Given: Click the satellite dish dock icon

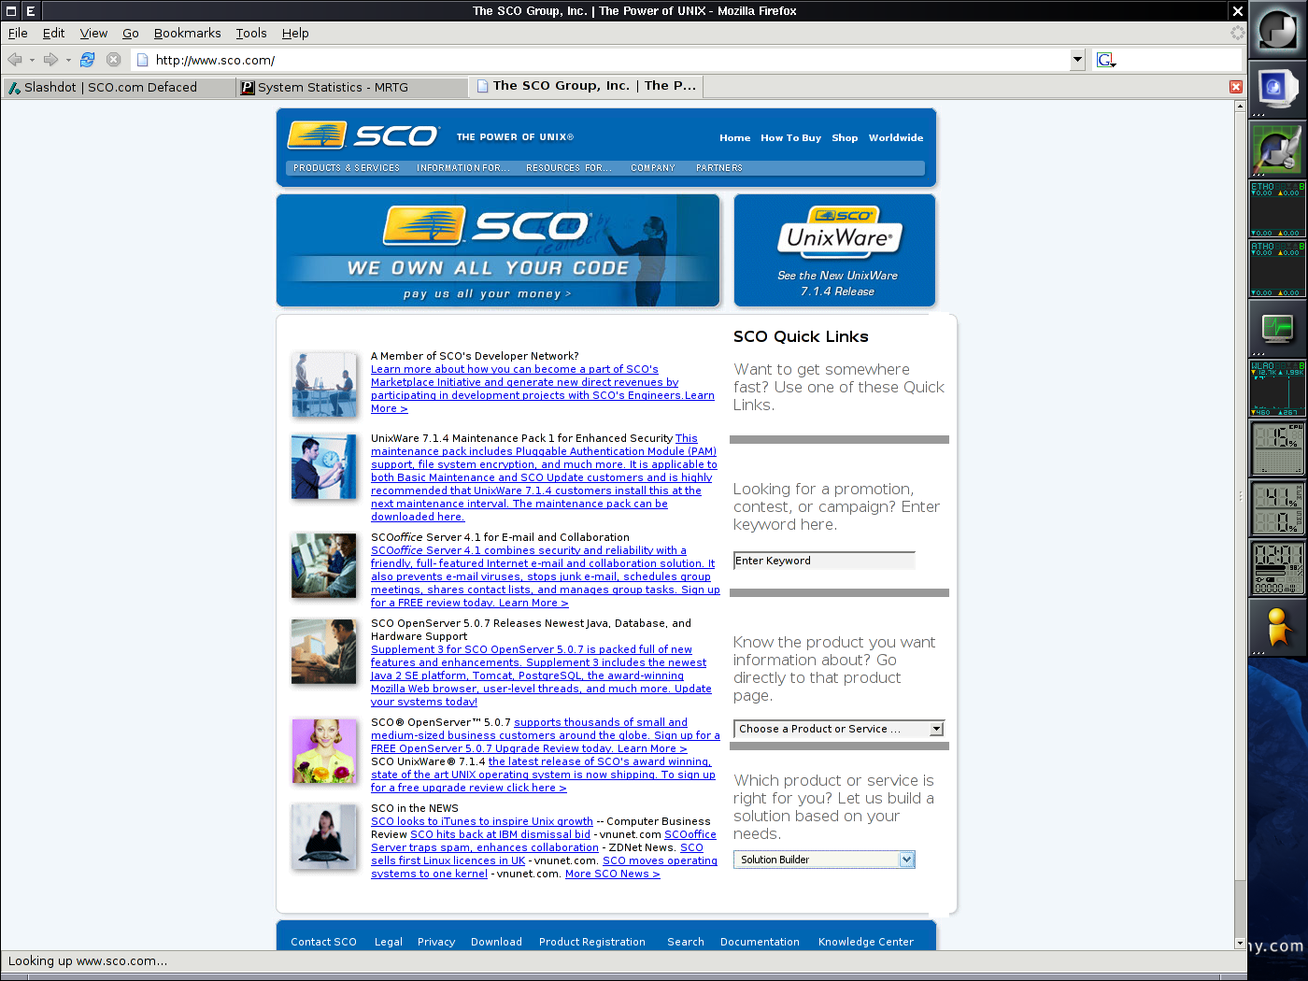Looking at the screenshot, I should [x=1277, y=149].
